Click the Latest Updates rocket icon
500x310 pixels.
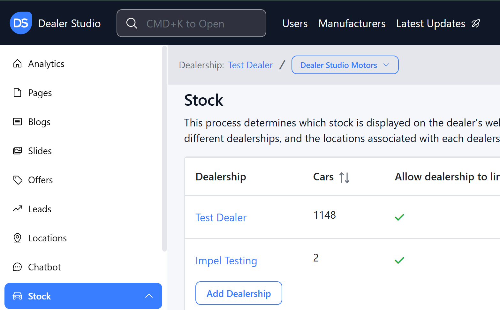click(476, 24)
